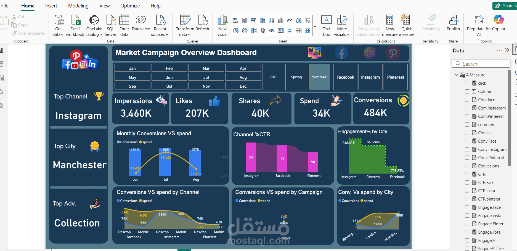The width and height of the screenshot is (517, 251).
Task: Insert a pie chart visual
Action: pos(235,31)
